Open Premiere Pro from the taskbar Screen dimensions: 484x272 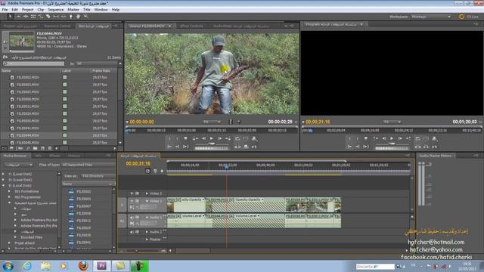101,266
